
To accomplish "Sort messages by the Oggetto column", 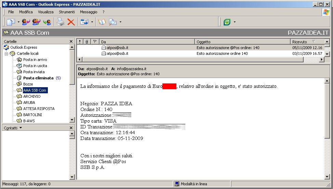I will [242, 42].
